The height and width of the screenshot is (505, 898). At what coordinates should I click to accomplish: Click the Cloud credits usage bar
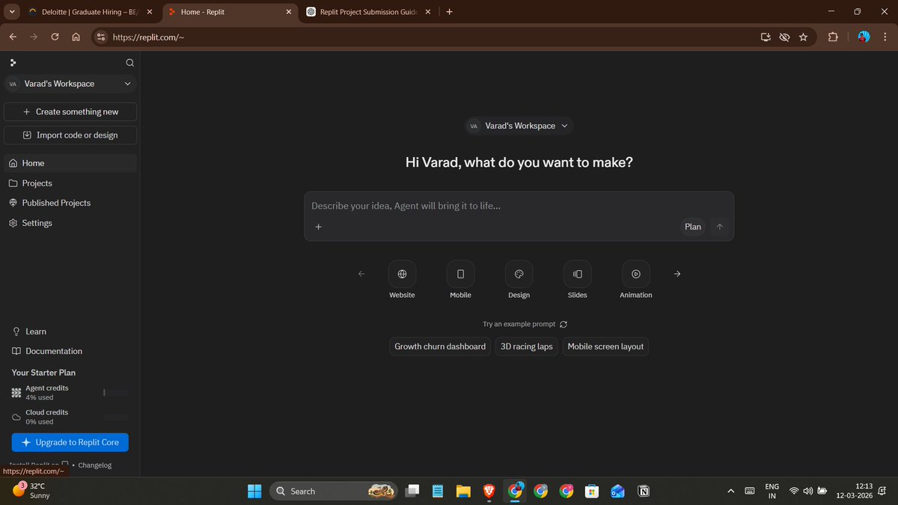coord(116,417)
